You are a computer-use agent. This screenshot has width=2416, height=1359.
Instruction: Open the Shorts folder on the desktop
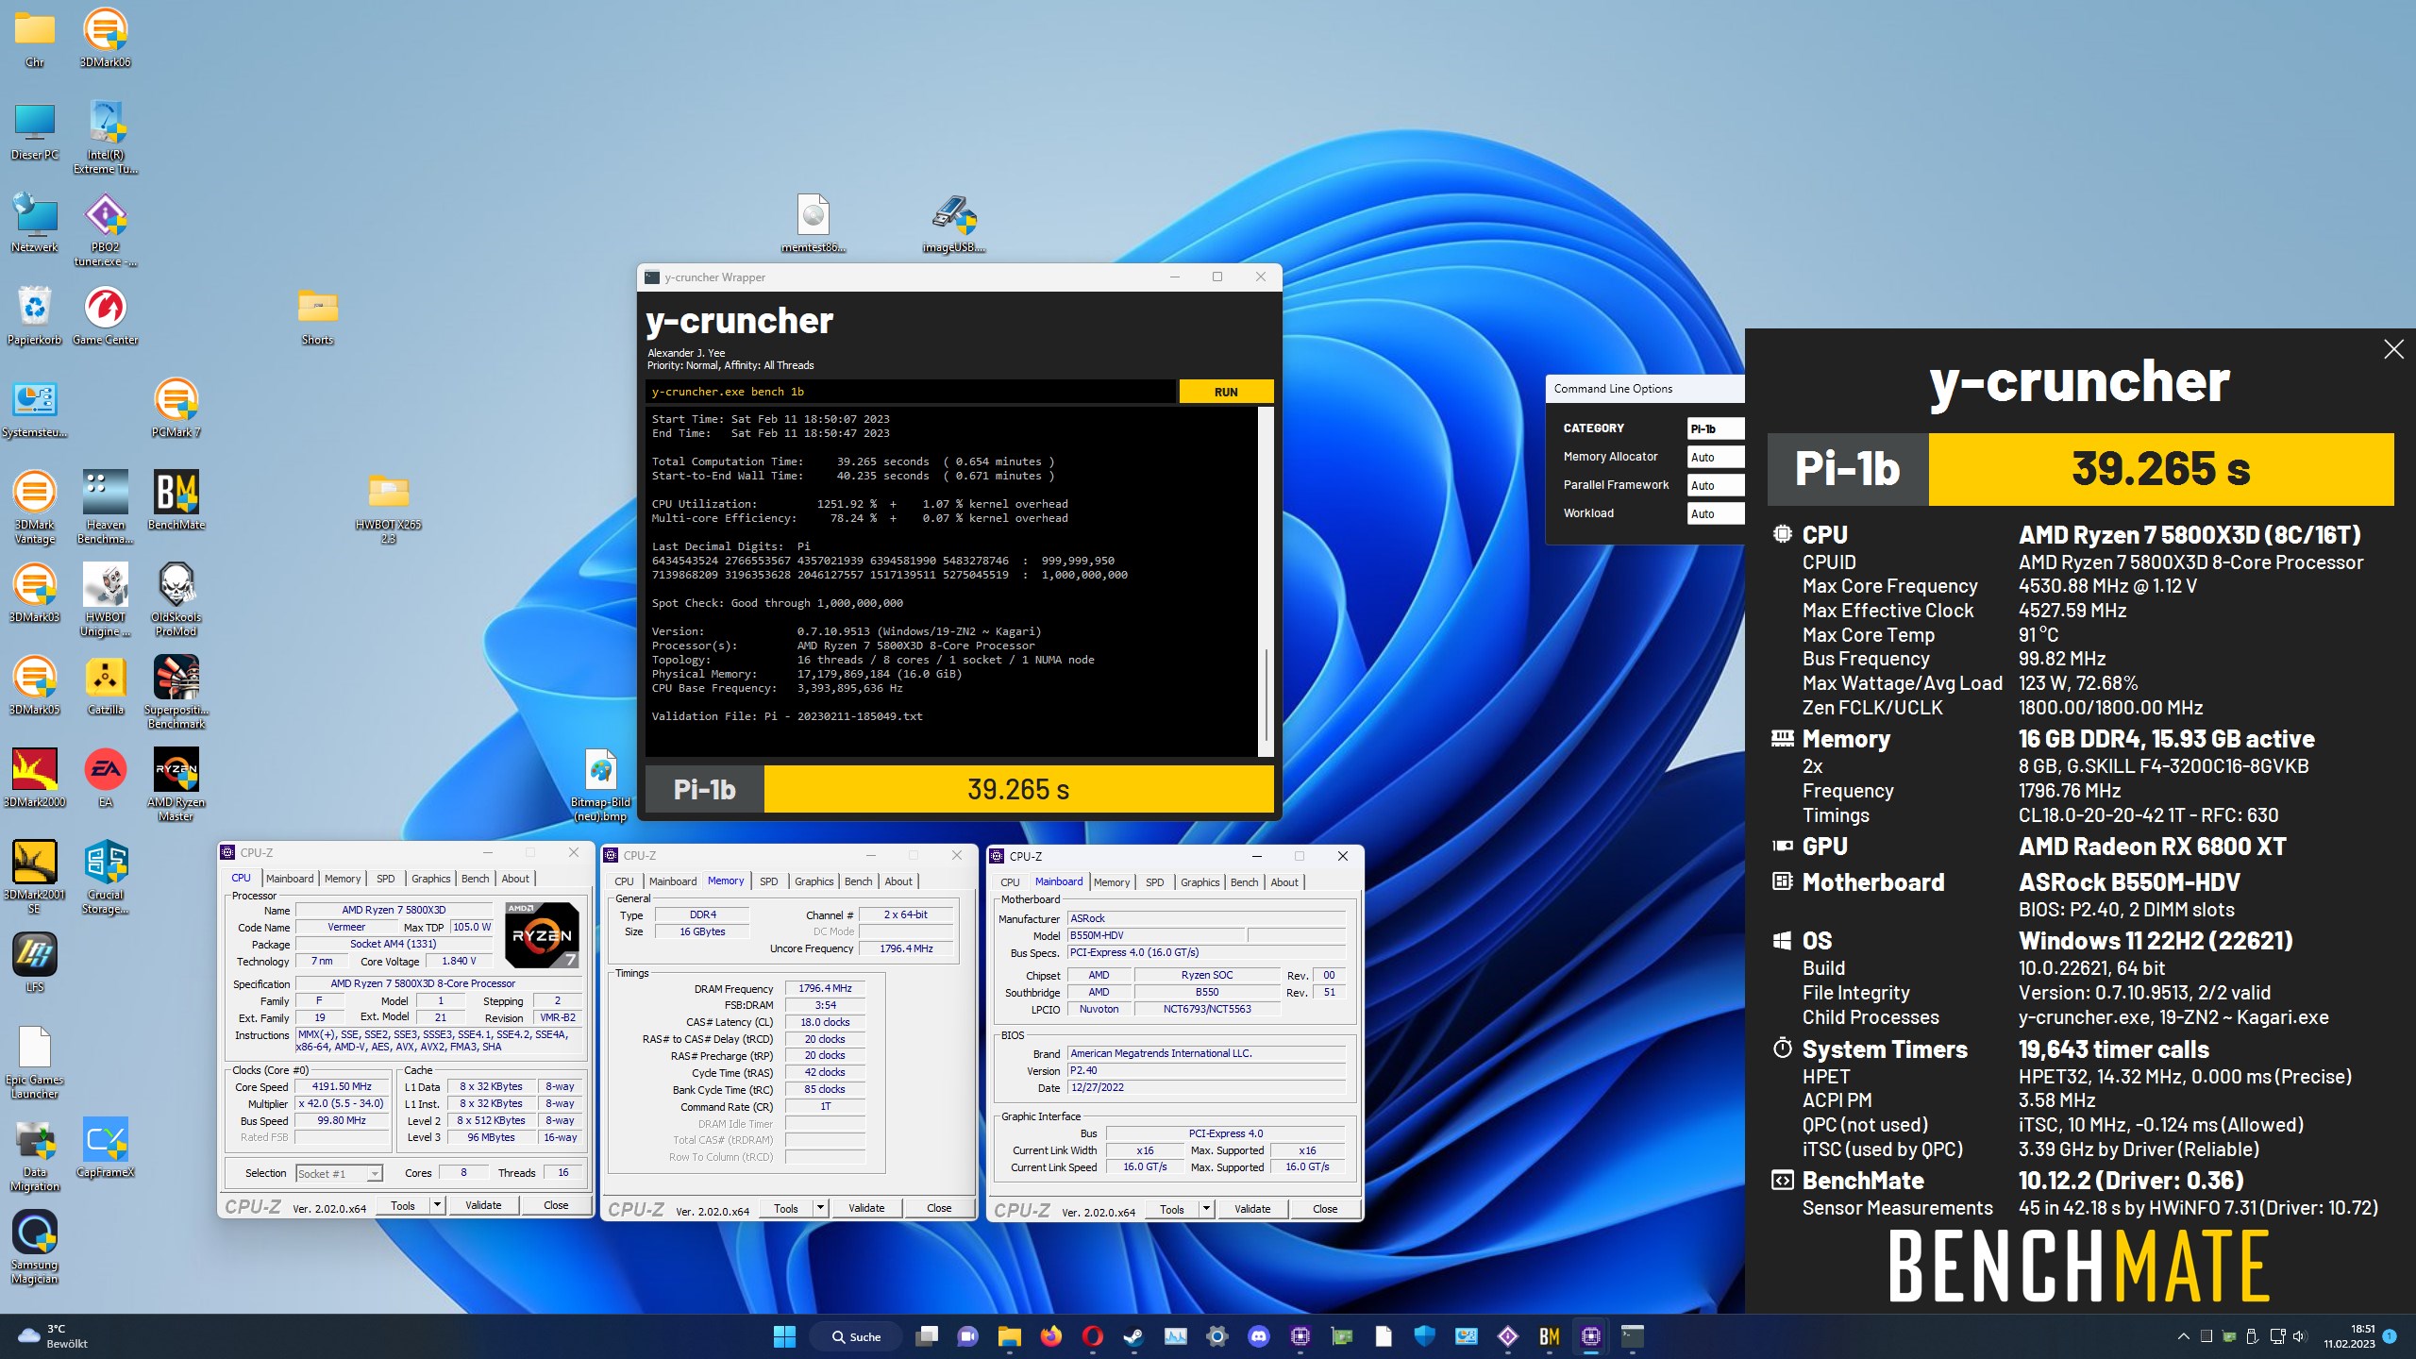coord(317,315)
